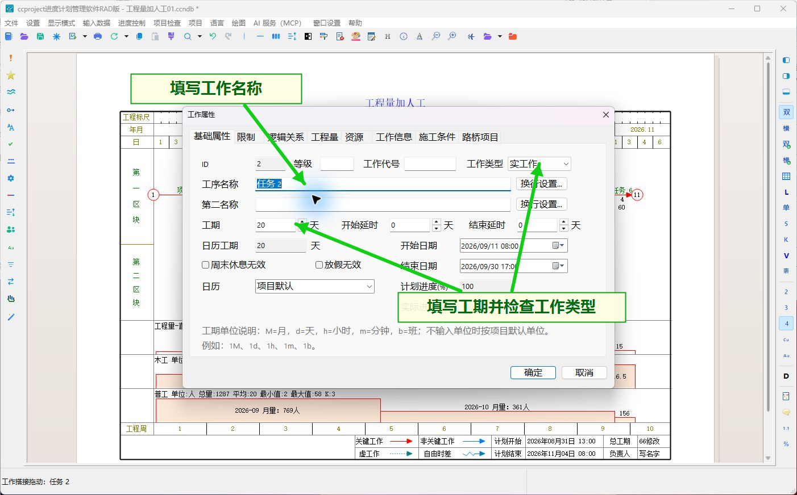
Task: Switch to the 限制 tab
Action: pos(246,137)
